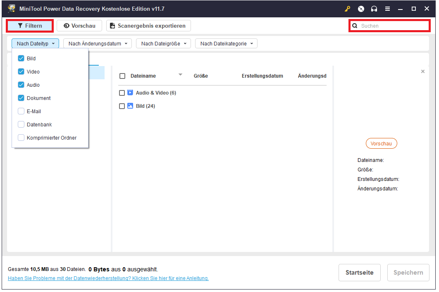Uncheck the Bild file type checkbox
This screenshot has width=439, height=292.
click(x=21, y=58)
